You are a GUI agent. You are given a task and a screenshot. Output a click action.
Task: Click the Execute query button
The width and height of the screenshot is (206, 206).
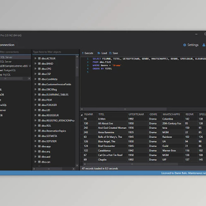coord(87,53)
